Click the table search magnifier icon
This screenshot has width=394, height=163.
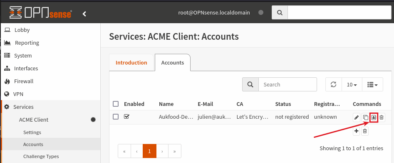tap(250, 84)
